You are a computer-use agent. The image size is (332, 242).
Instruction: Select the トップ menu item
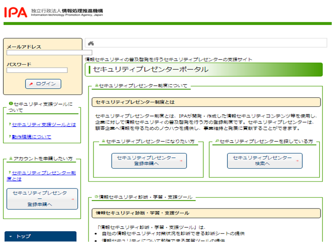[40, 236]
